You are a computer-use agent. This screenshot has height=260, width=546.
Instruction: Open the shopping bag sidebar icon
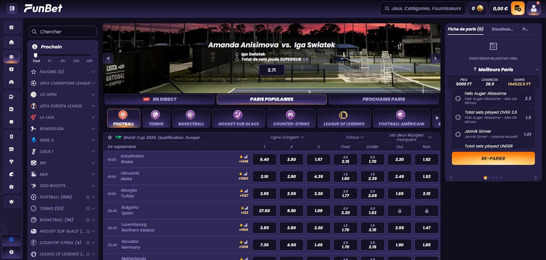[x=11, y=187]
